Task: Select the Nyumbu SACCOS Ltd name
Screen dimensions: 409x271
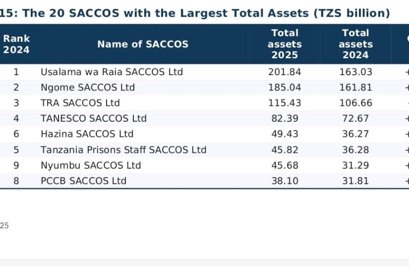Action: 91,165
